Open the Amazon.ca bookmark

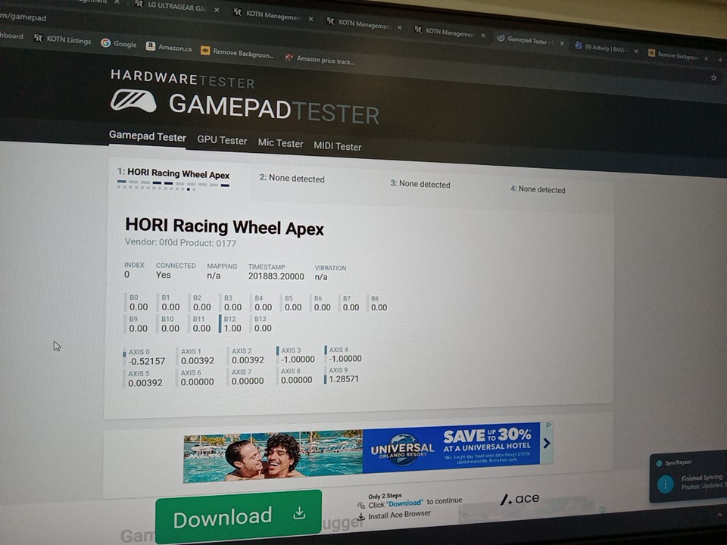[168, 47]
